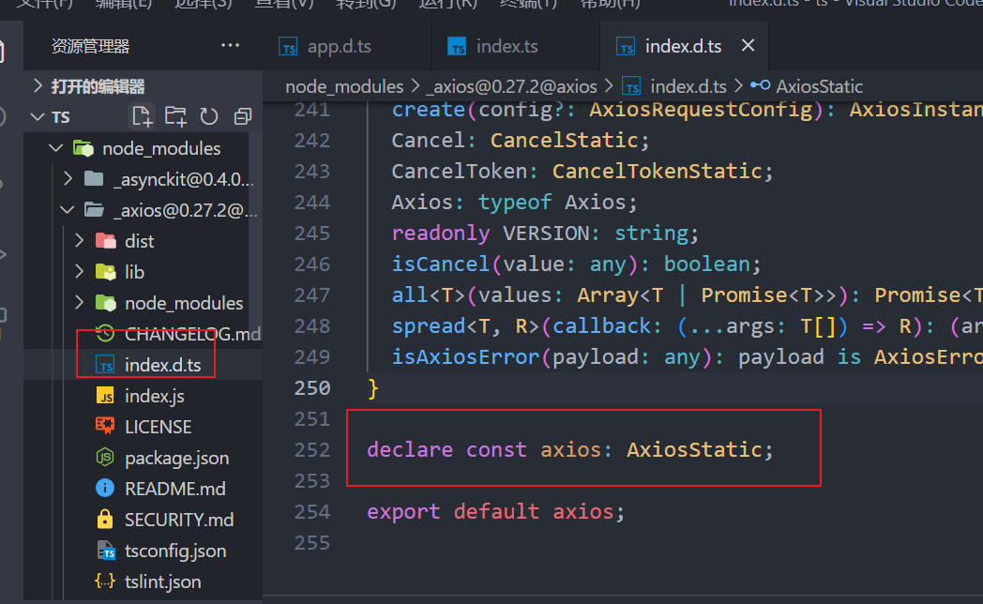Click the lib folder icon

tap(105, 271)
